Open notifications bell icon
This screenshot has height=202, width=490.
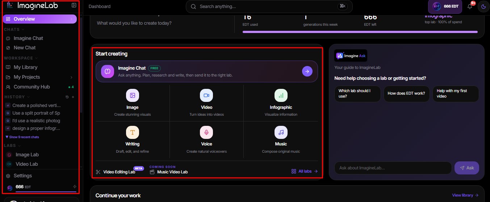pyautogui.click(x=470, y=6)
